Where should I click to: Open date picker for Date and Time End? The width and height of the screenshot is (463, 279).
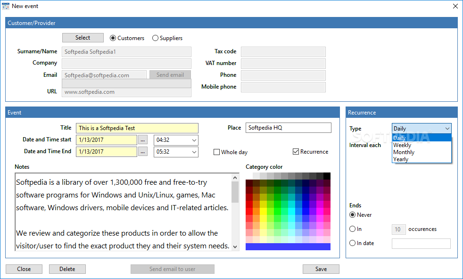pyautogui.click(x=142, y=152)
